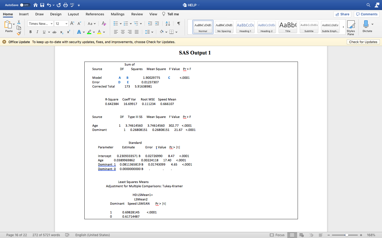
Task: Open the Styles Pane
Action: click(351, 28)
